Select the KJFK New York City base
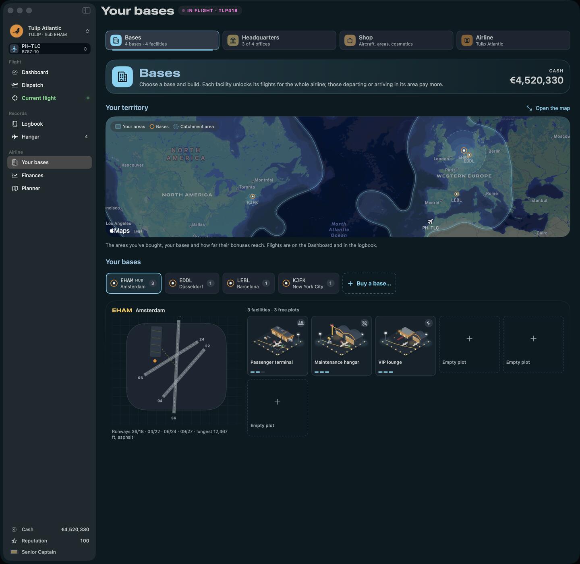Viewport: 580px width, 564px height. (x=309, y=283)
